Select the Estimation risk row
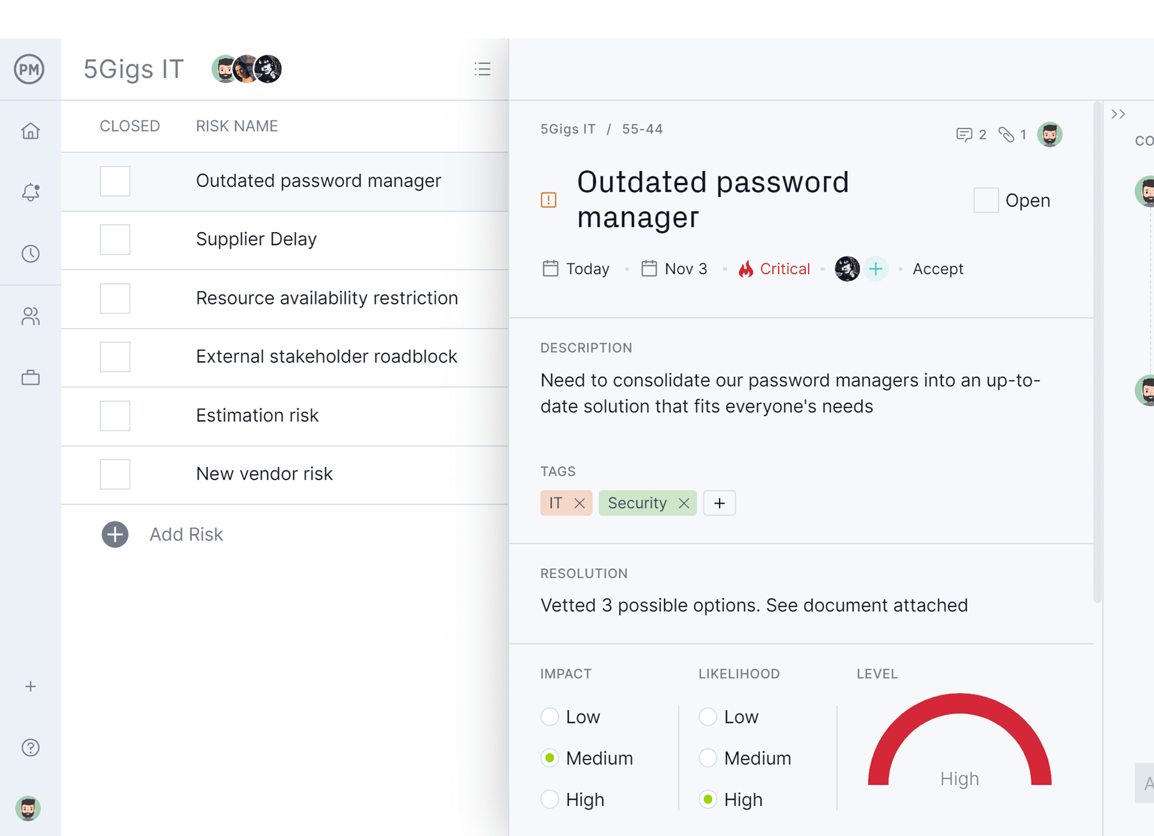Image resolution: width=1154 pixels, height=836 pixels. pos(258,415)
